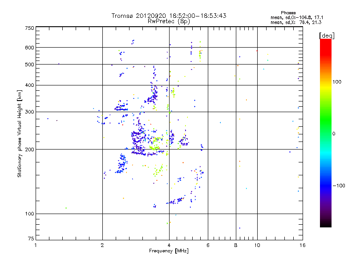Screen dimensions: 356x267
Task: Click the y-axis tick label '75'
Action: [31, 239]
